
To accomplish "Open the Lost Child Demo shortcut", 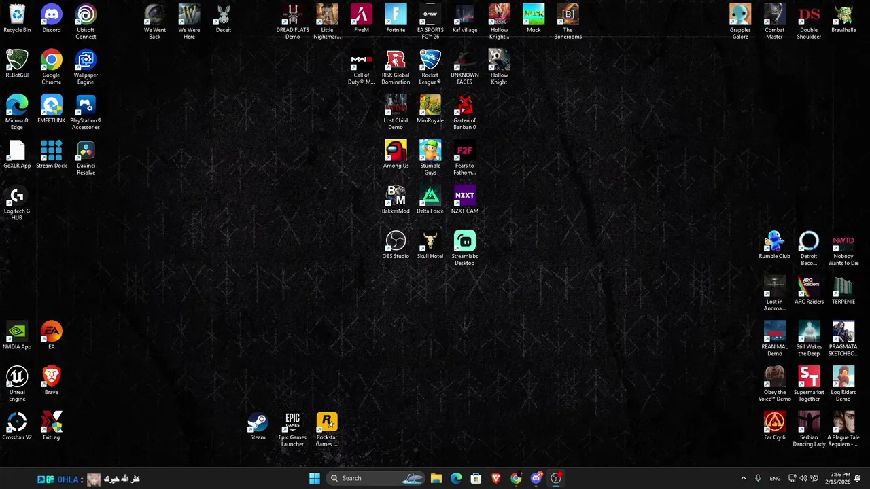I will click(x=396, y=113).
